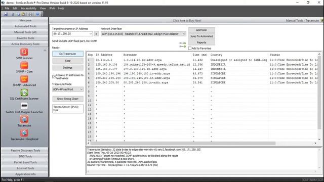This screenshot has height=182, width=324.
Task: Open the Accessibility menu
Action: [x=28, y=8]
